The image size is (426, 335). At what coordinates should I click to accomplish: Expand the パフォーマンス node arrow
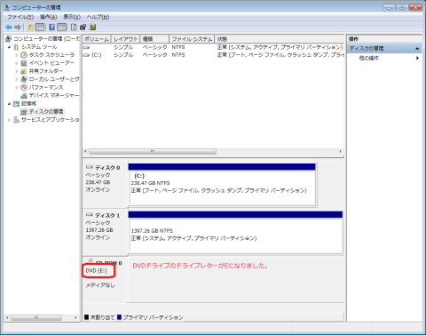coord(17,87)
